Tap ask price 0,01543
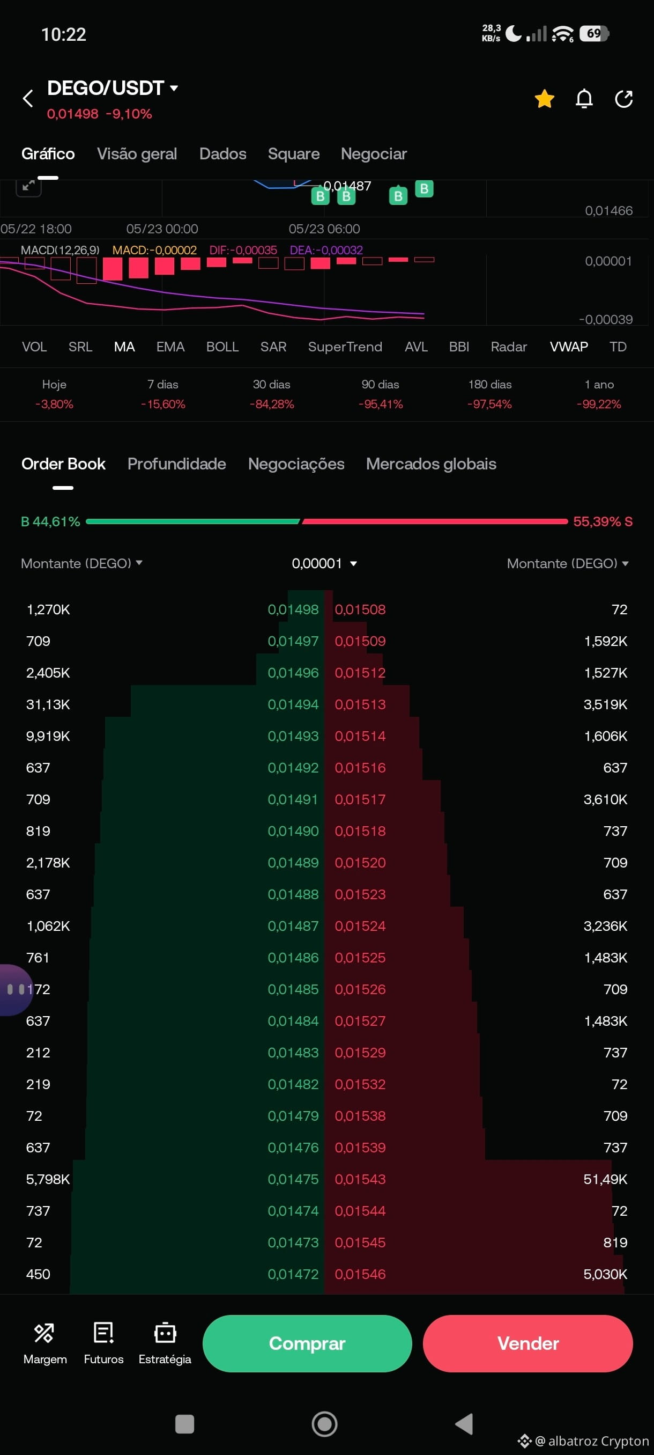 360,1179
